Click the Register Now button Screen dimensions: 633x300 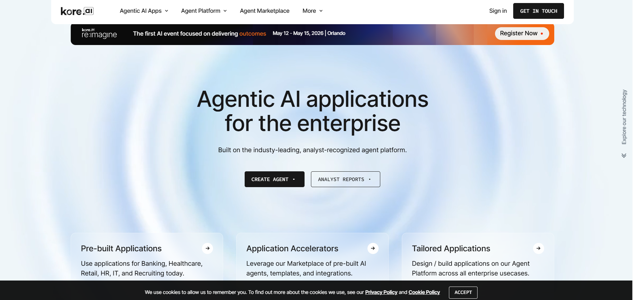[x=522, y=33]
